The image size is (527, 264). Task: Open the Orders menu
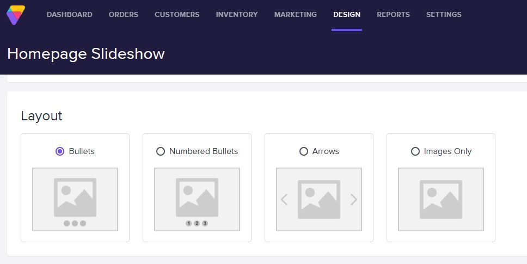123,15
